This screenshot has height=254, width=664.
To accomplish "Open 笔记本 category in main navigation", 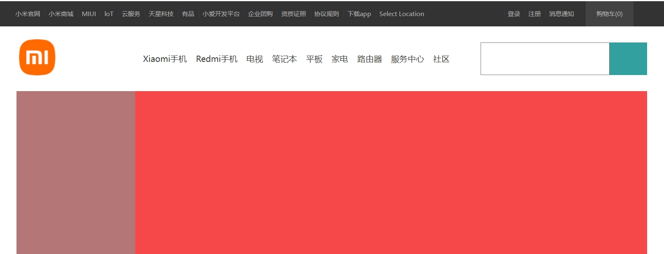I will point(284,59).
